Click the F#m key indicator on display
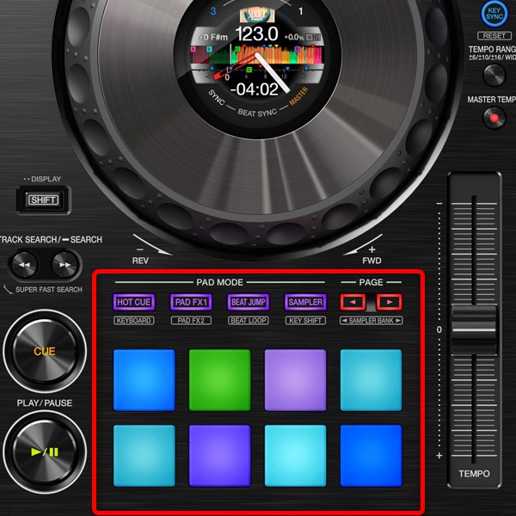 tap(219, 38)
